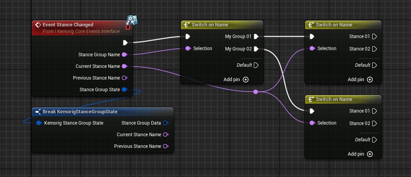Click the Stance Group Name output pin
This screenshot has width=411, height=177.
124,55
